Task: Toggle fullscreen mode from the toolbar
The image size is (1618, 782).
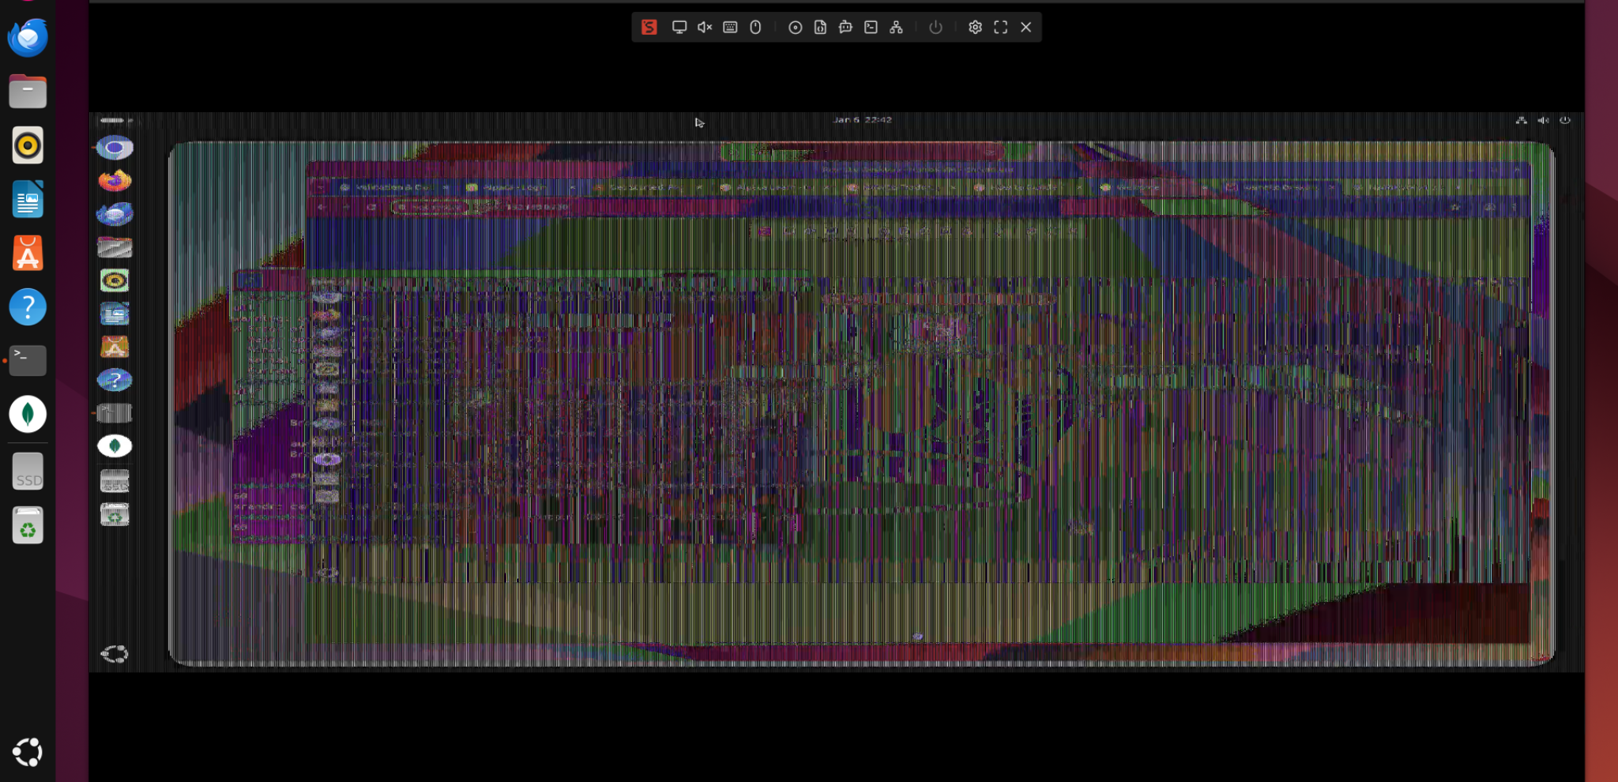Action: (x=1000, y=27)
